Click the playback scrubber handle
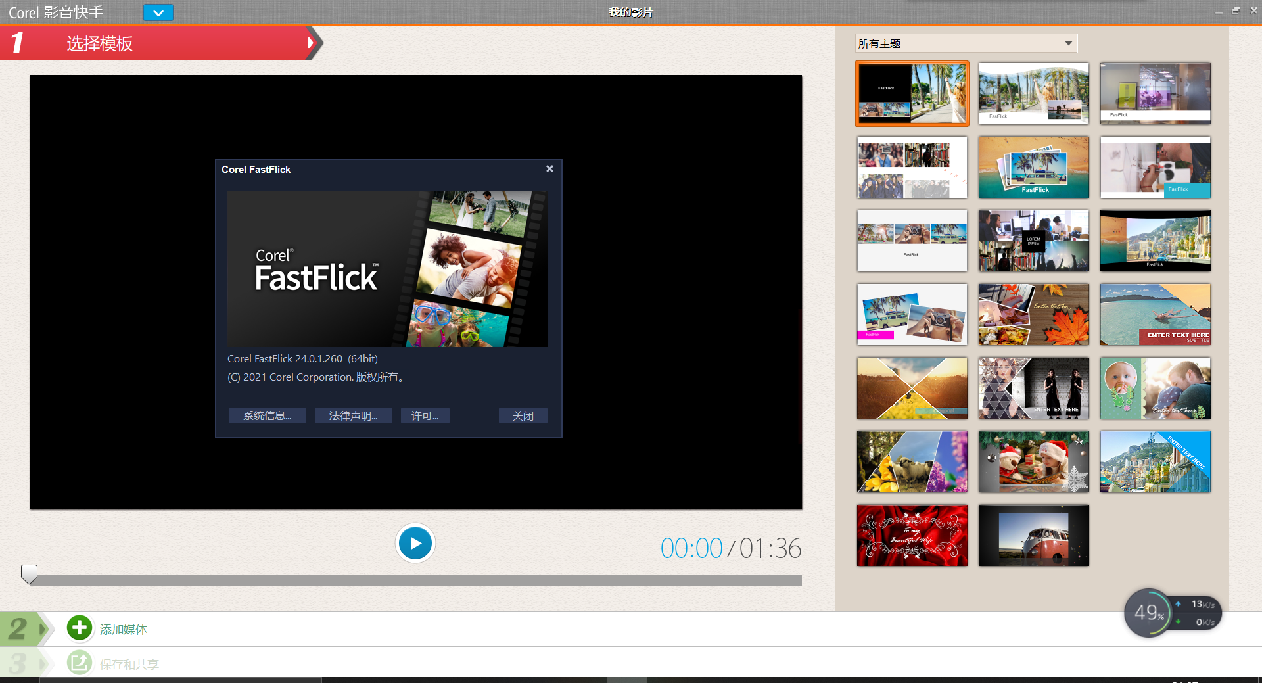Screen dimensions: 1262x683 29,574
